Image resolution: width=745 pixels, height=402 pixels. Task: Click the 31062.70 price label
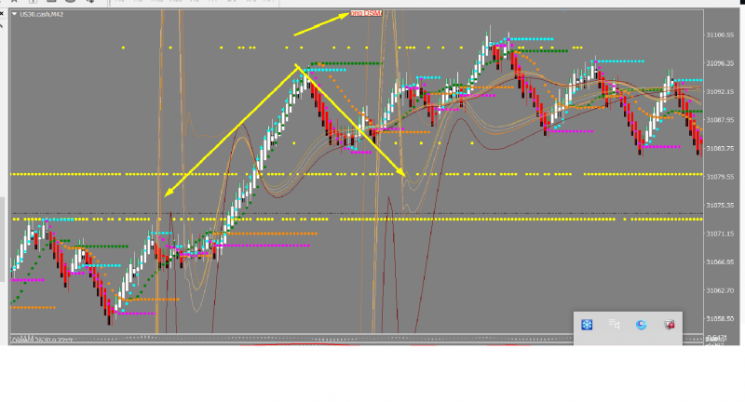click(x=720, y=290)
